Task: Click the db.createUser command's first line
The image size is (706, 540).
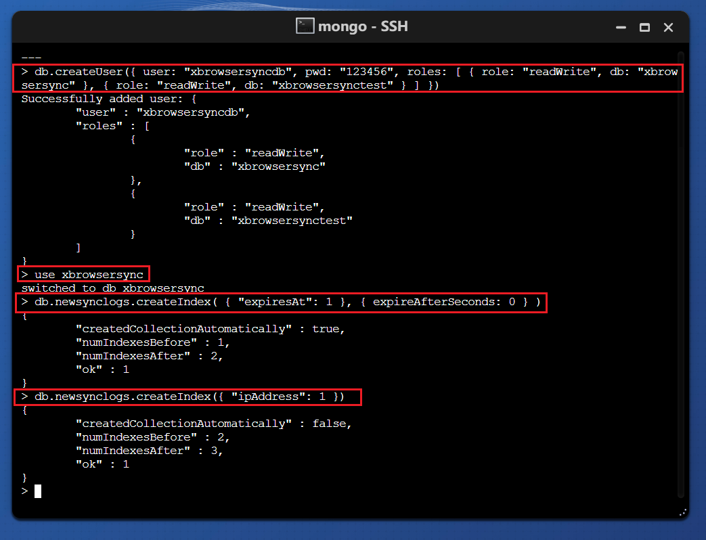Action: point(349,72)
